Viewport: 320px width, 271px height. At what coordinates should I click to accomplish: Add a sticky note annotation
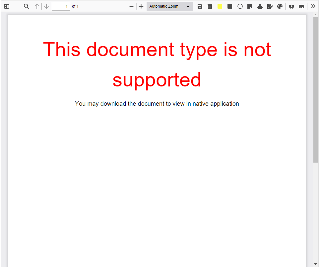[x=250, y=6]
